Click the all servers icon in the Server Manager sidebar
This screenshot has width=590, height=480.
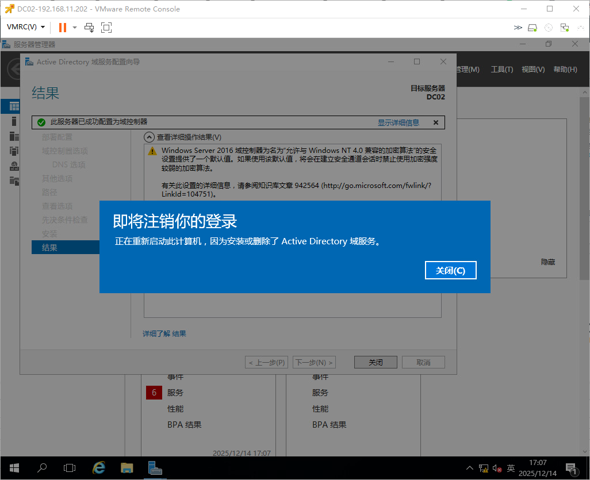click(x=14, y=136)
